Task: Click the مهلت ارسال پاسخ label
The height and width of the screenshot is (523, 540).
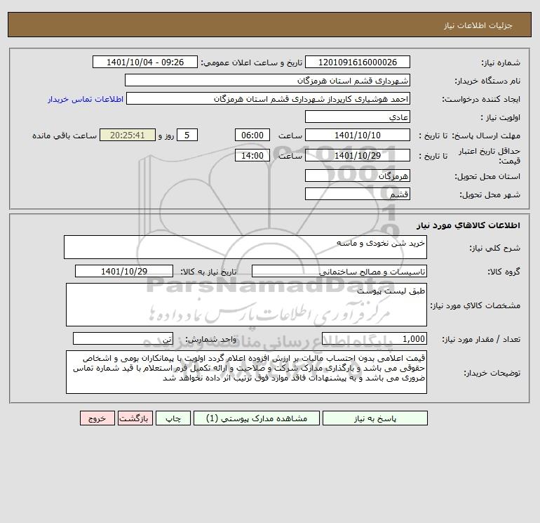Action: (486, 135)
